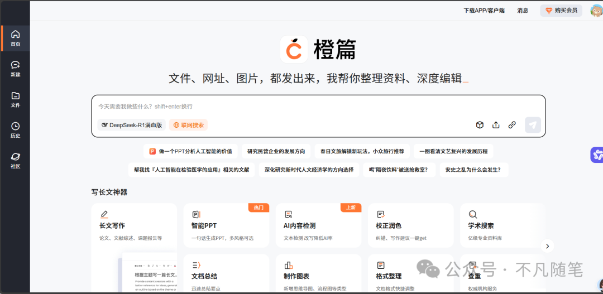The width and height of the screenshot is (603, 294).
Task: Select suggestion 深化研究新时代人文经济学的方向选择
Action: point(309,170)
